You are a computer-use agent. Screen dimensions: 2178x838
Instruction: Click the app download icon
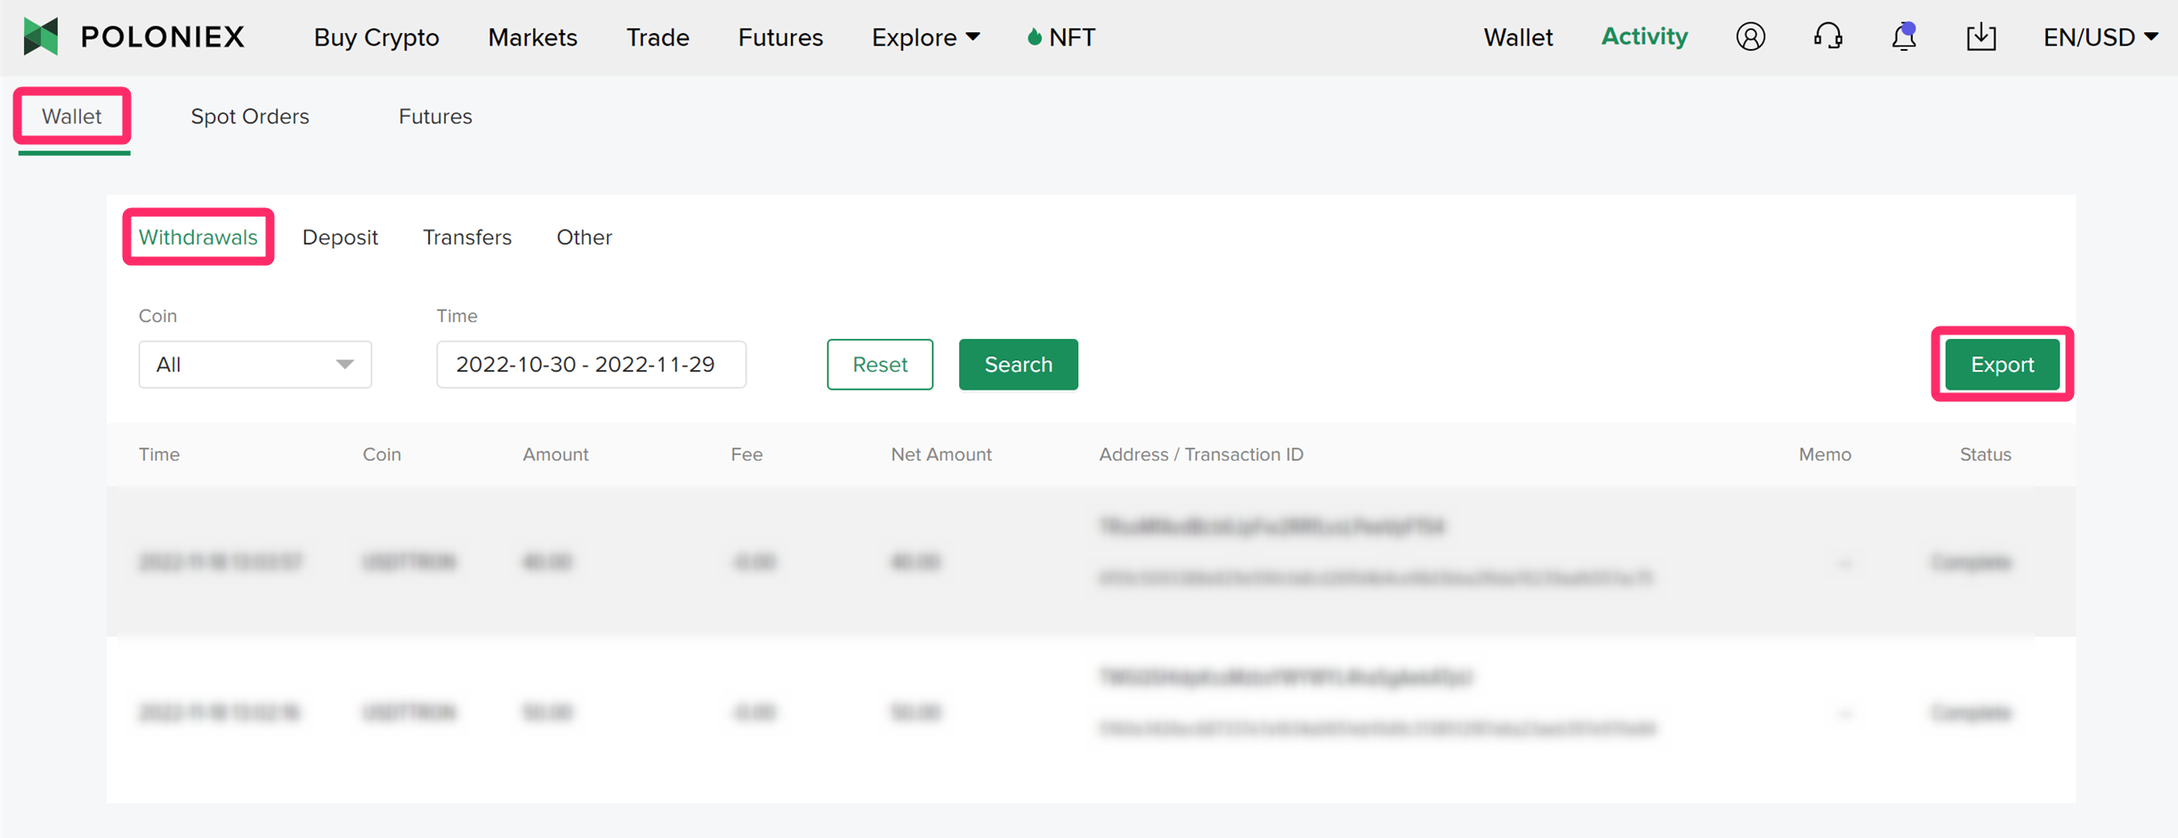(1980, 37)
